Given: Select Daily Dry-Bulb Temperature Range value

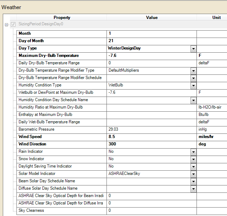Looking at the screenshot, I should coord(152,64).
